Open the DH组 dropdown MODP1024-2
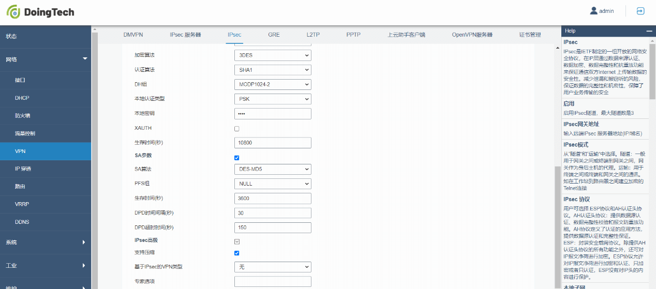Image resolution: width=656 pixels, height=289 pixels. pyautogui.click(x=273, y=84)
